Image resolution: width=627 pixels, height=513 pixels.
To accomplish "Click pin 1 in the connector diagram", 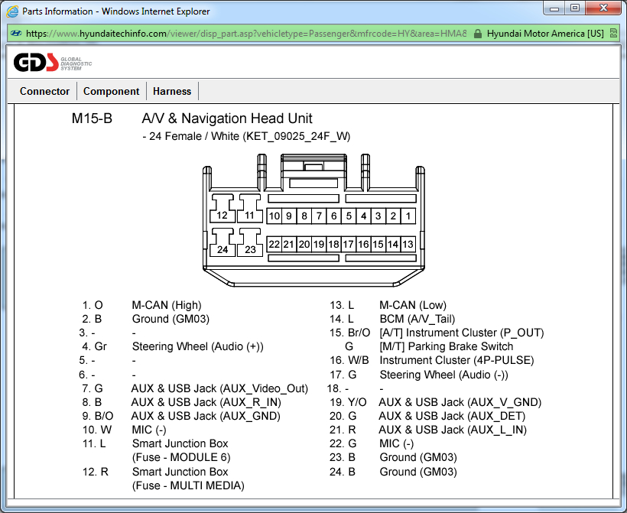I will [408, 216].
